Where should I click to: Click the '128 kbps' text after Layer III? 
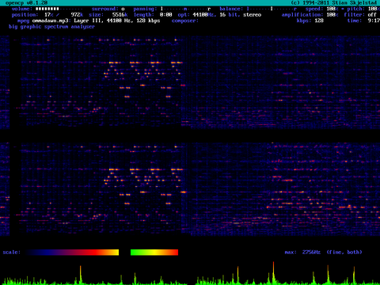(148, 21)
